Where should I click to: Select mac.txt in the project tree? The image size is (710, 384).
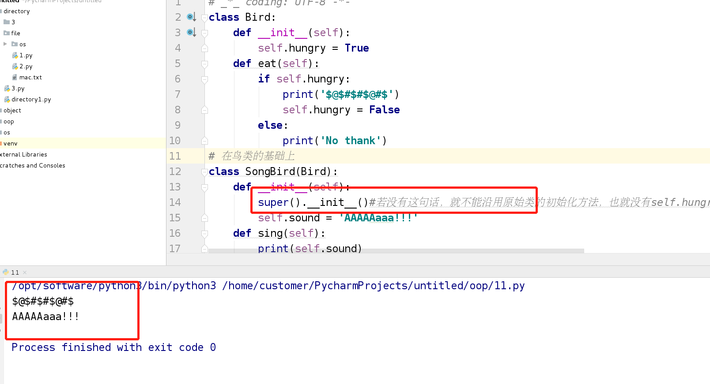click(30, 78)
